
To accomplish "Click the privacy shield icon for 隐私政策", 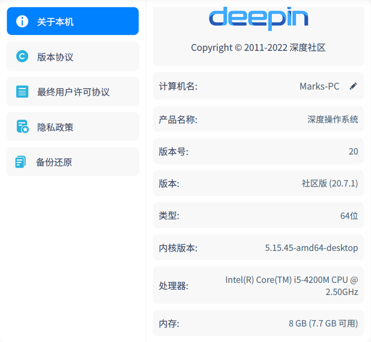I will pyautogui.click(x=23, y=126).
